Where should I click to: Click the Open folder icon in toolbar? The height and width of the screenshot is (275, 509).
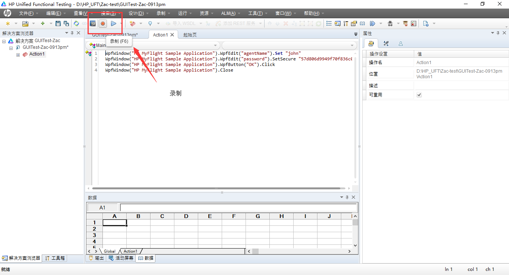point(25,23)
